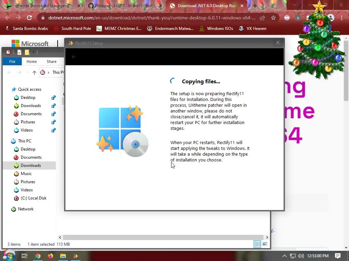This screenshot has height=261, width=349.
Task: Bookmark this page with star icon
Action: pyautogui.click(x=273, y=18)
